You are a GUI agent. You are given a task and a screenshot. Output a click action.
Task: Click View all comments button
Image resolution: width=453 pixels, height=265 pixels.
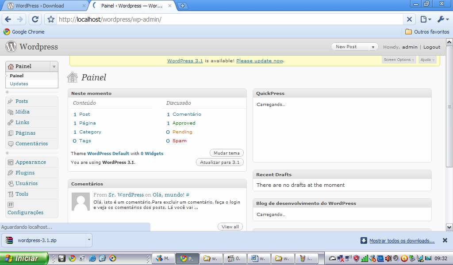(230, 227)
